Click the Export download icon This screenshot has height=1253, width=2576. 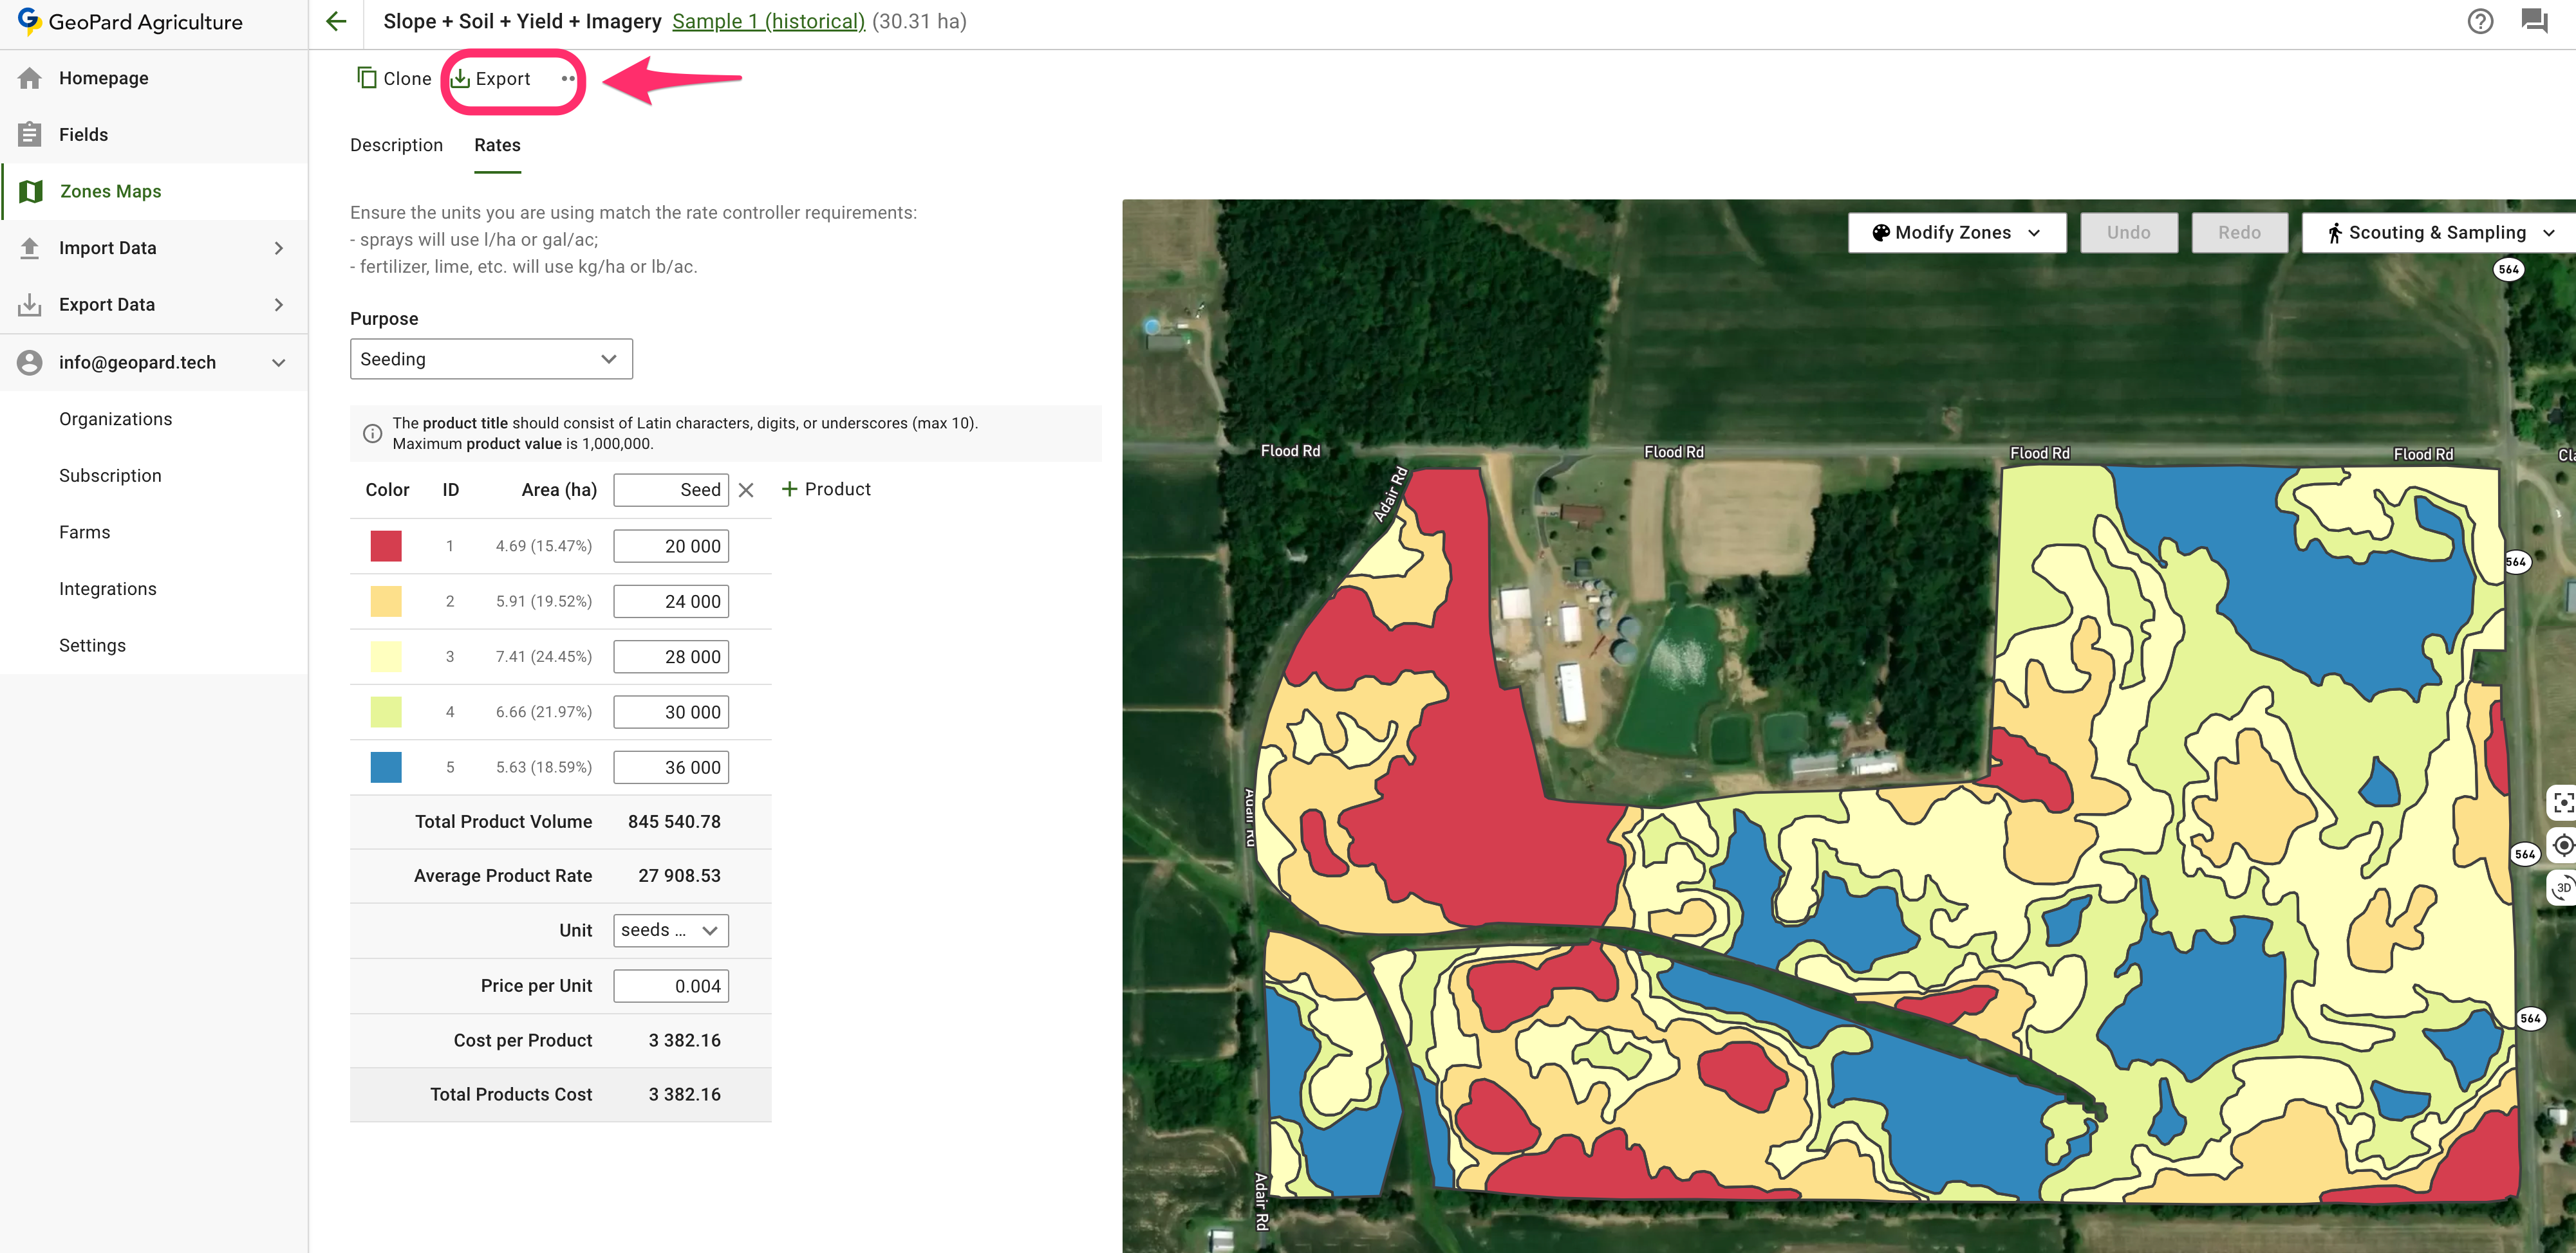461,78
